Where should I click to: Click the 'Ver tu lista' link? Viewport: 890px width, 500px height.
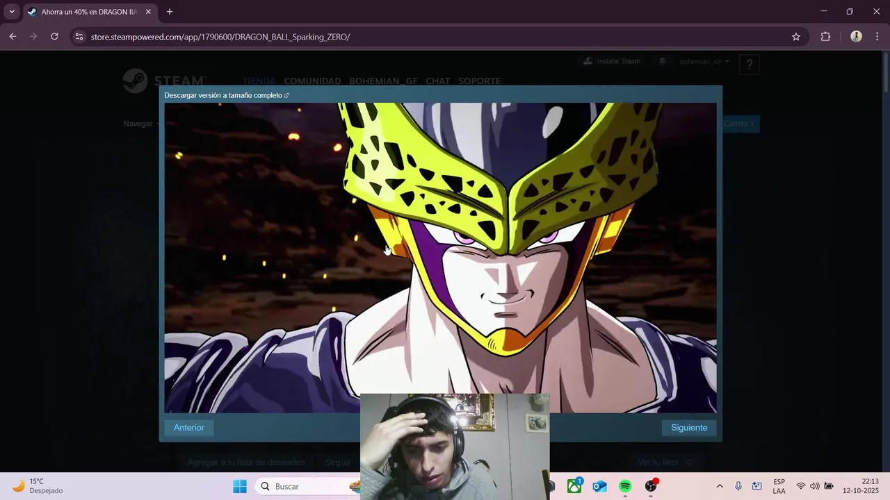coord(666,462)
